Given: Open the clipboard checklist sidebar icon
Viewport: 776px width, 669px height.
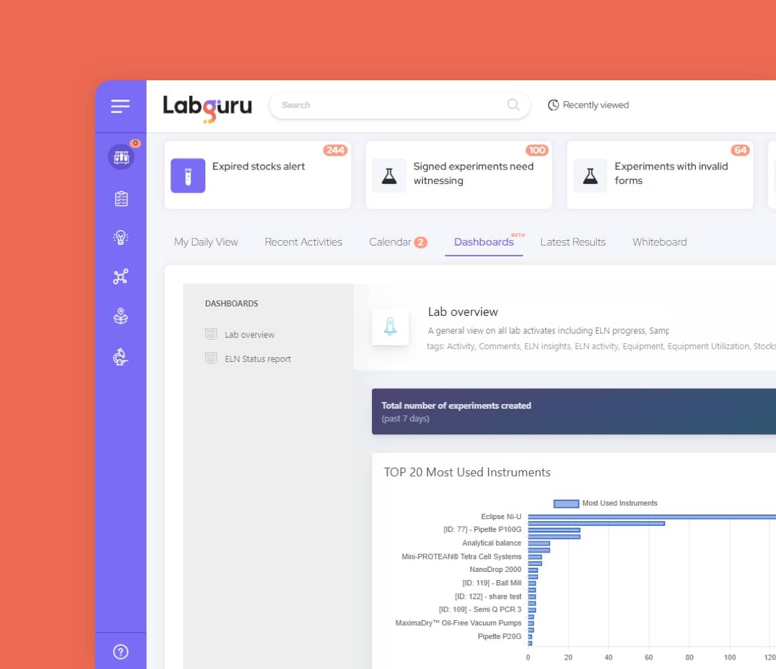Looking at the screenshot, I should coord(121,199).
